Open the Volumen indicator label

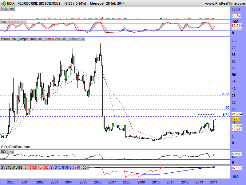point(7,9)
